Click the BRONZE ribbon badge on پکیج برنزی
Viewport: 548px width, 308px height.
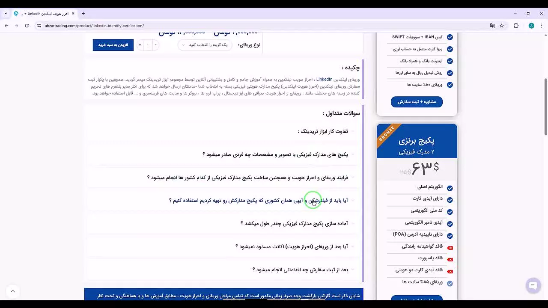tap(387, 134)
